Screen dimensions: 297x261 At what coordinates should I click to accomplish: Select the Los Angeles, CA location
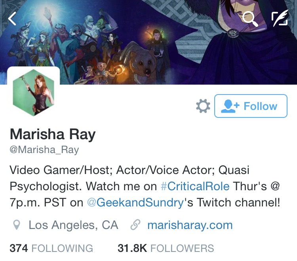(x=73, y=225)
